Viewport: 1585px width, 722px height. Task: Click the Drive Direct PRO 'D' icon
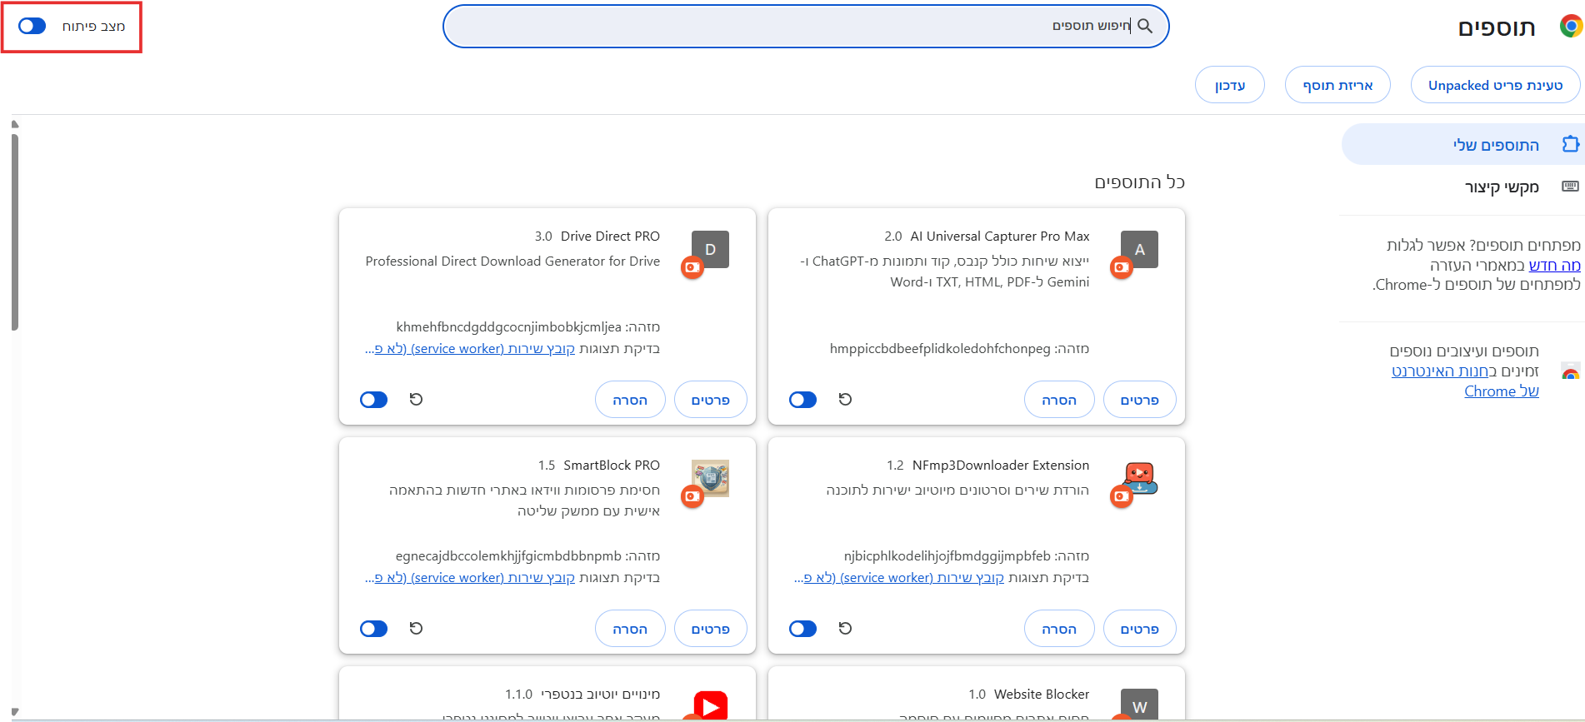tap(710, 249)
